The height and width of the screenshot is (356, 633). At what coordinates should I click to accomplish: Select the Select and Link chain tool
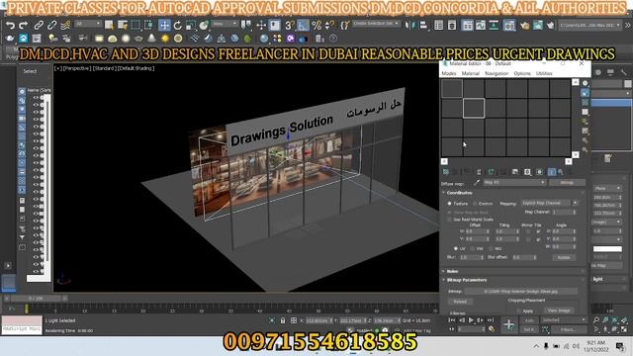(39, 26)
